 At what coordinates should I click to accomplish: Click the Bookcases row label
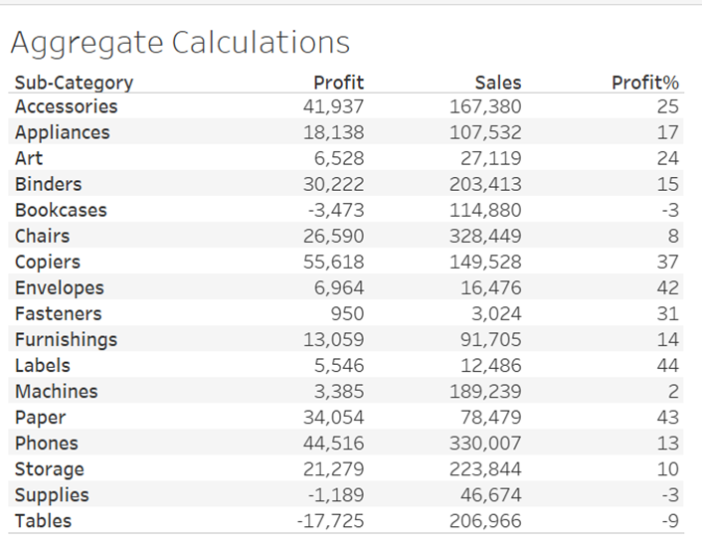tap(61, 210)
